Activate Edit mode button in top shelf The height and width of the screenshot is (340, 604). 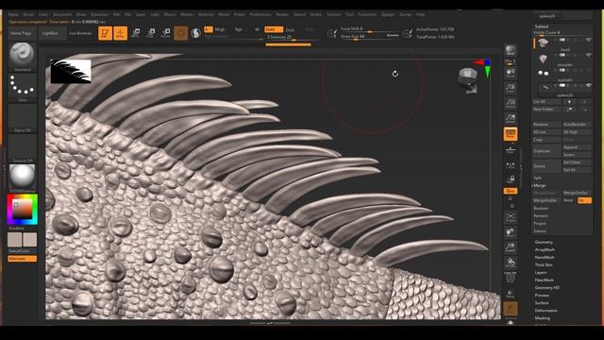105,33
